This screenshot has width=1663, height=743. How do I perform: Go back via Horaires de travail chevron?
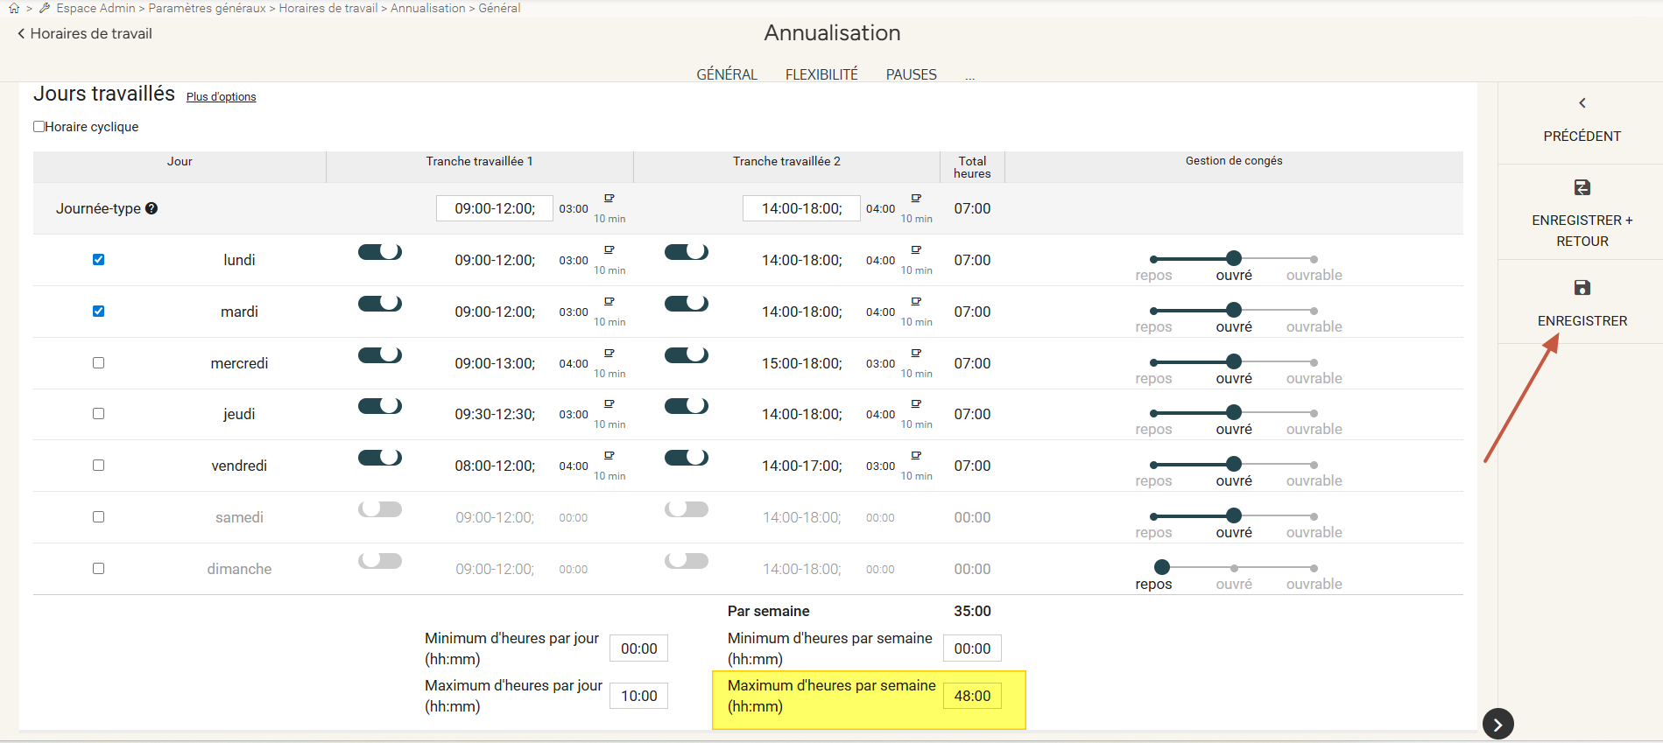coord(21,34)
